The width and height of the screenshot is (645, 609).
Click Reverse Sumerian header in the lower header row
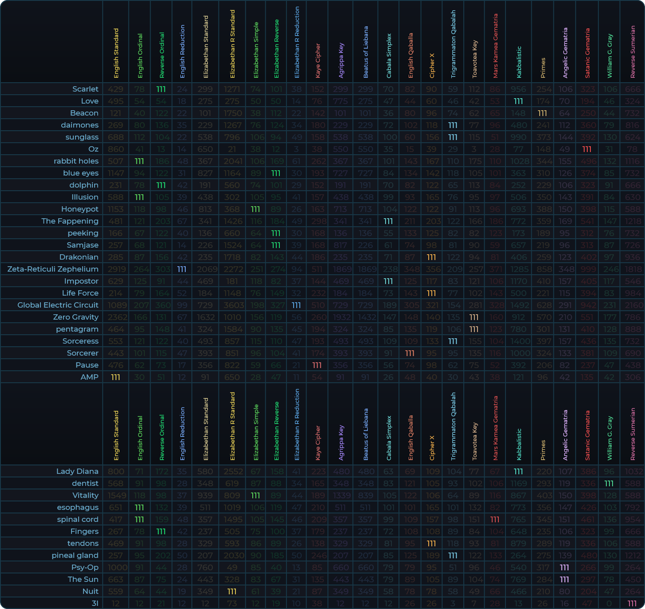(x=633, y=434)
